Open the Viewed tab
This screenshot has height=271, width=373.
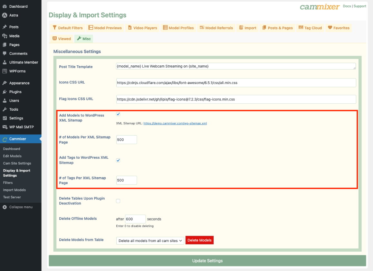coord(62,39)
